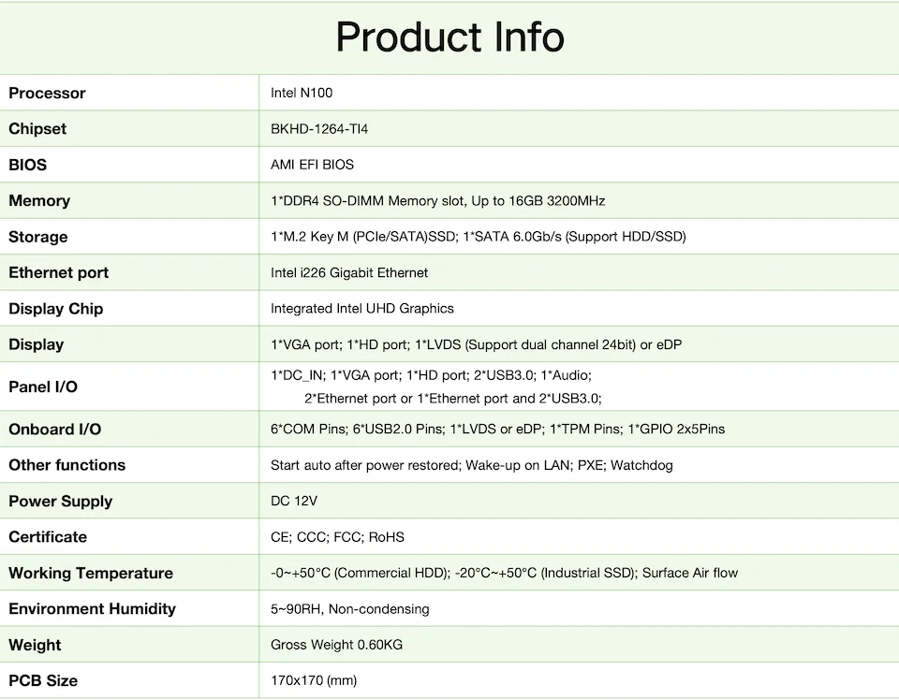Click the Product Info heading
Viewport: 899px width, 700px height.
[449, 37]
